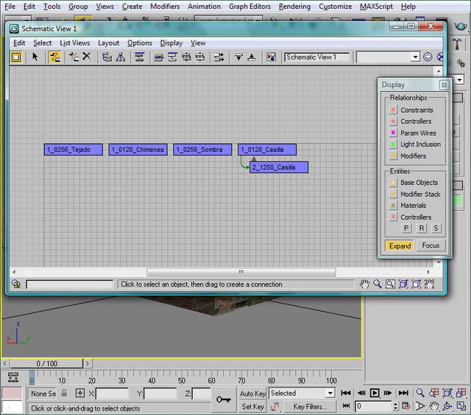Image resolution: width=471 pixels, height=415 pixels.
Task: Select the Connect tool in Schematic toolbar
Action: click(x=54, y=57)
